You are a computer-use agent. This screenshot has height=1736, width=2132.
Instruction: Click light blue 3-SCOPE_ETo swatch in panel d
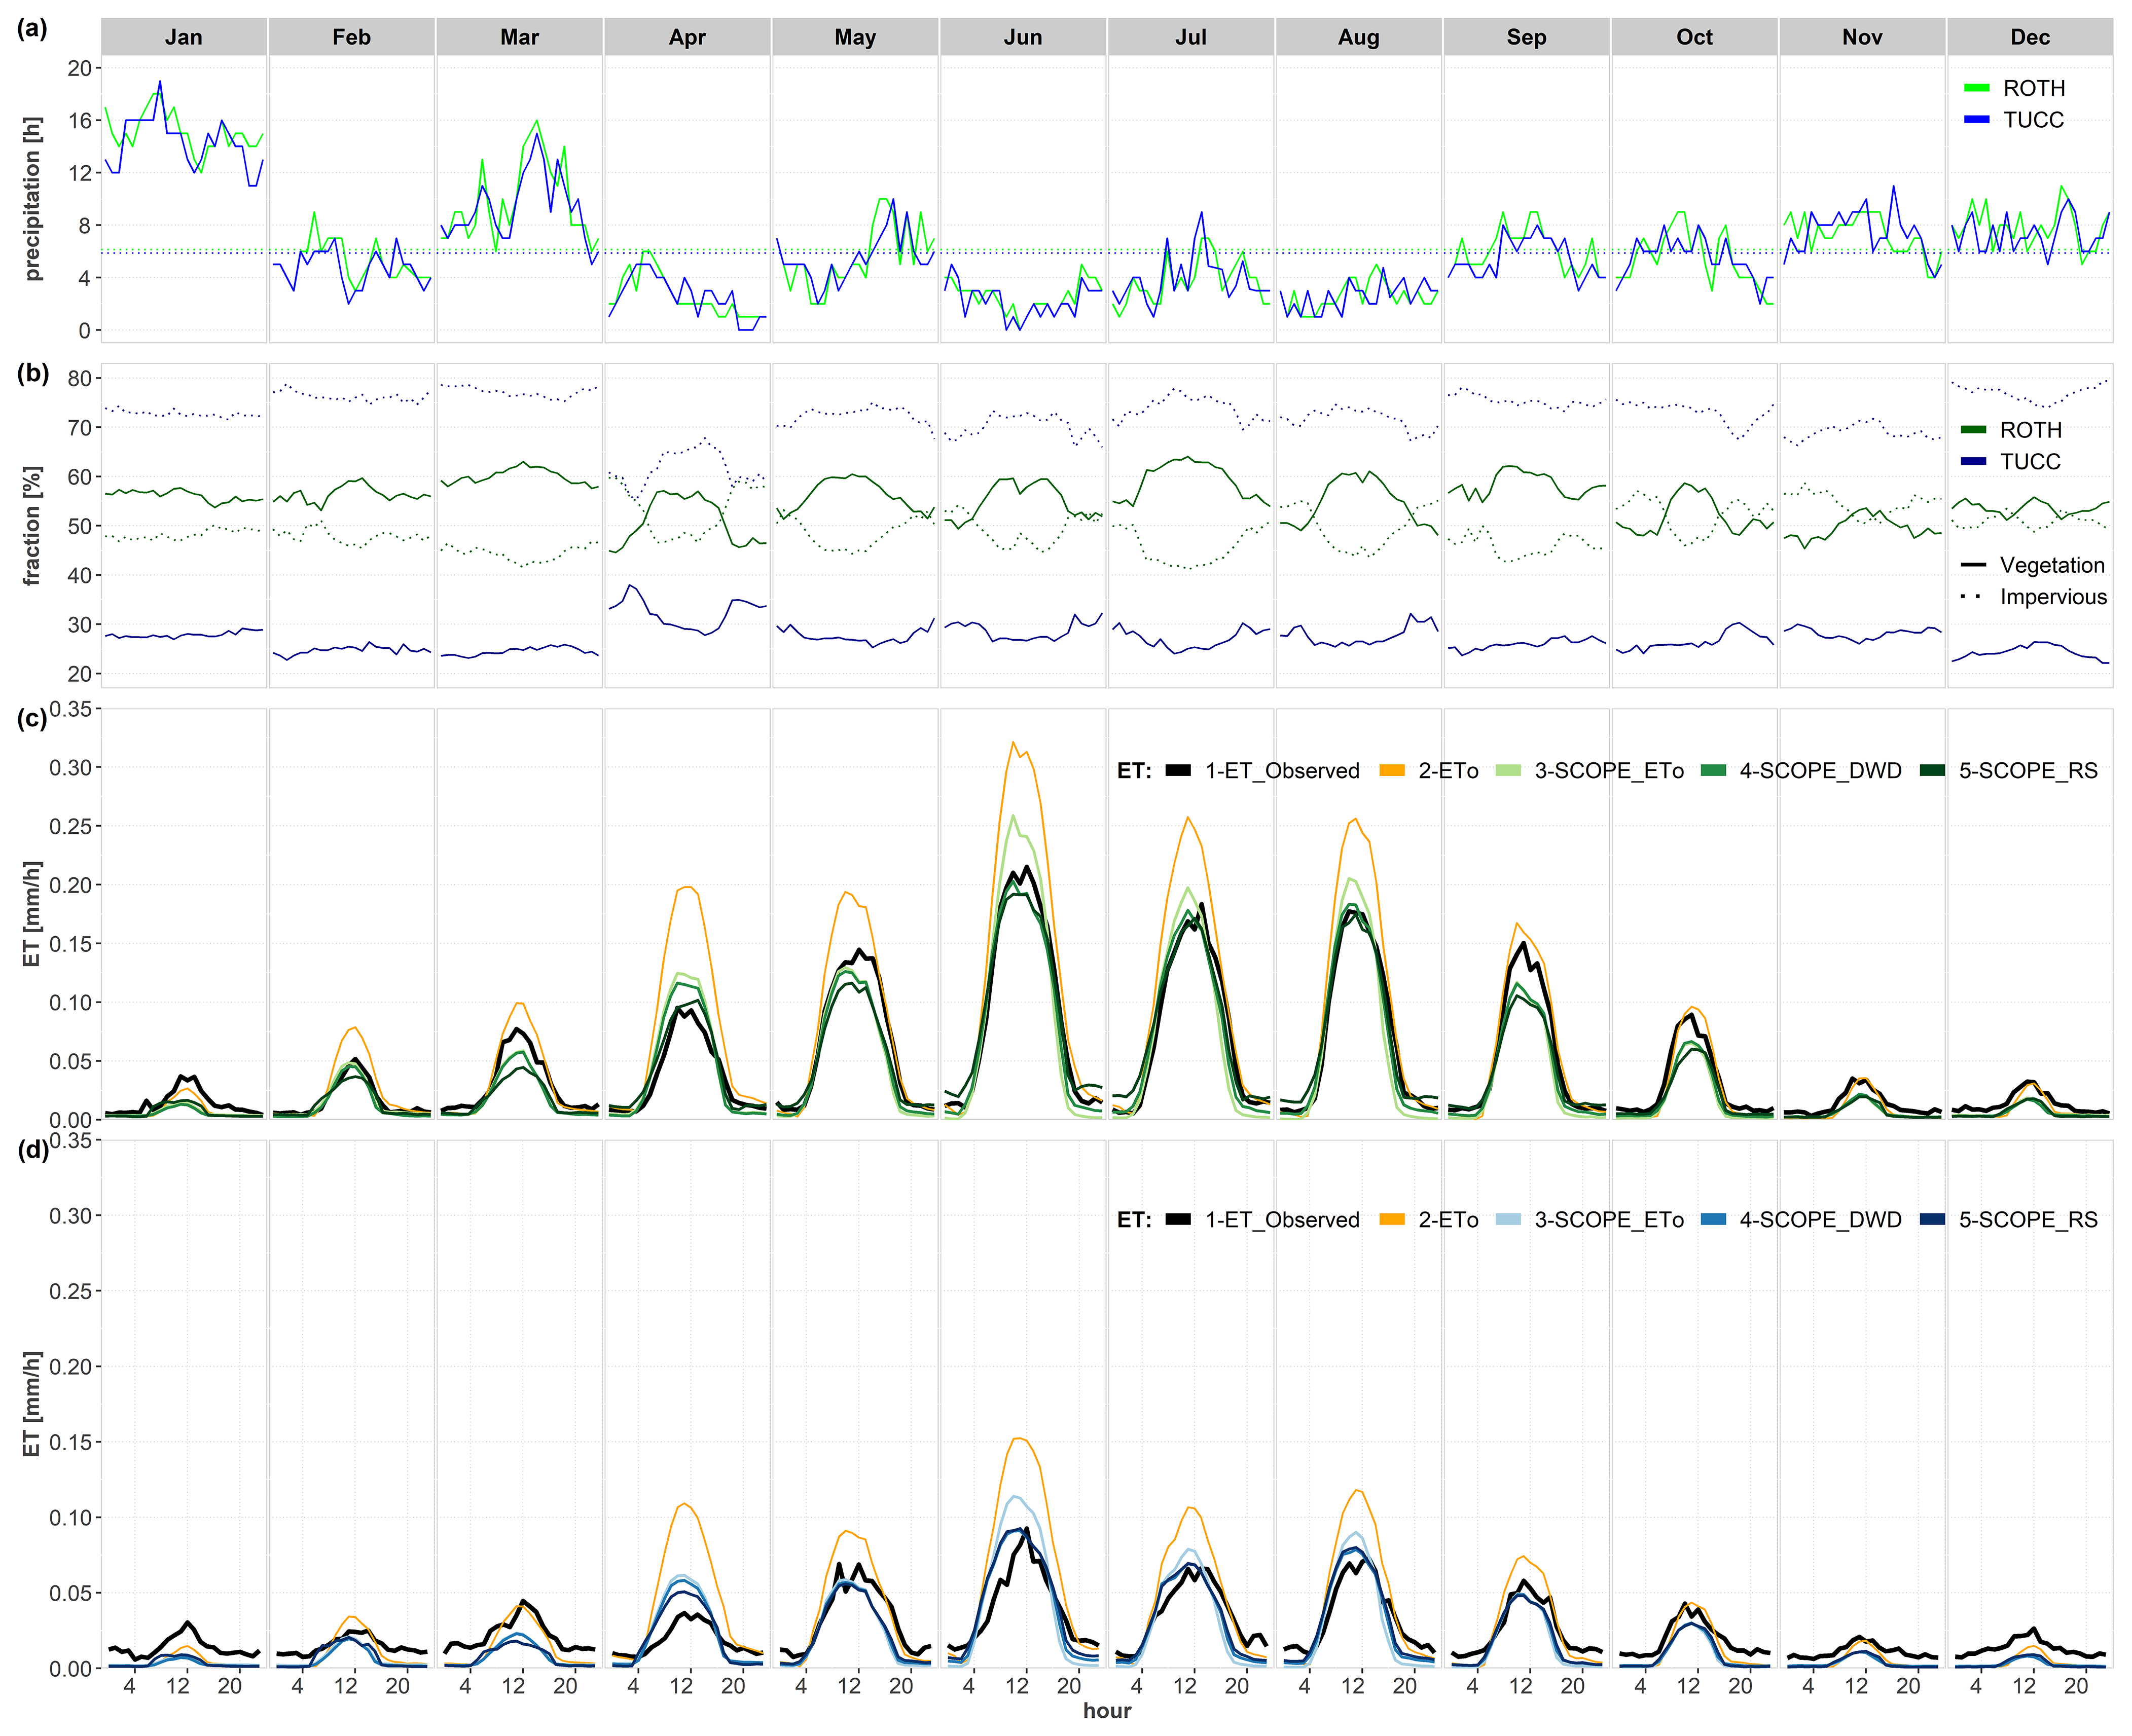coord(1508,1219)
